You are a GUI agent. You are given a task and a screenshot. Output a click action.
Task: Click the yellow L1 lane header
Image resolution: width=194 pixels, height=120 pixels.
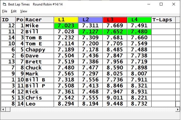point(66,20)
